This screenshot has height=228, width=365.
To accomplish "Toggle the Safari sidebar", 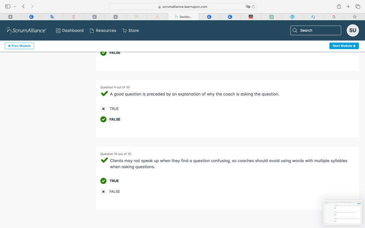I will tap(8, 6).
